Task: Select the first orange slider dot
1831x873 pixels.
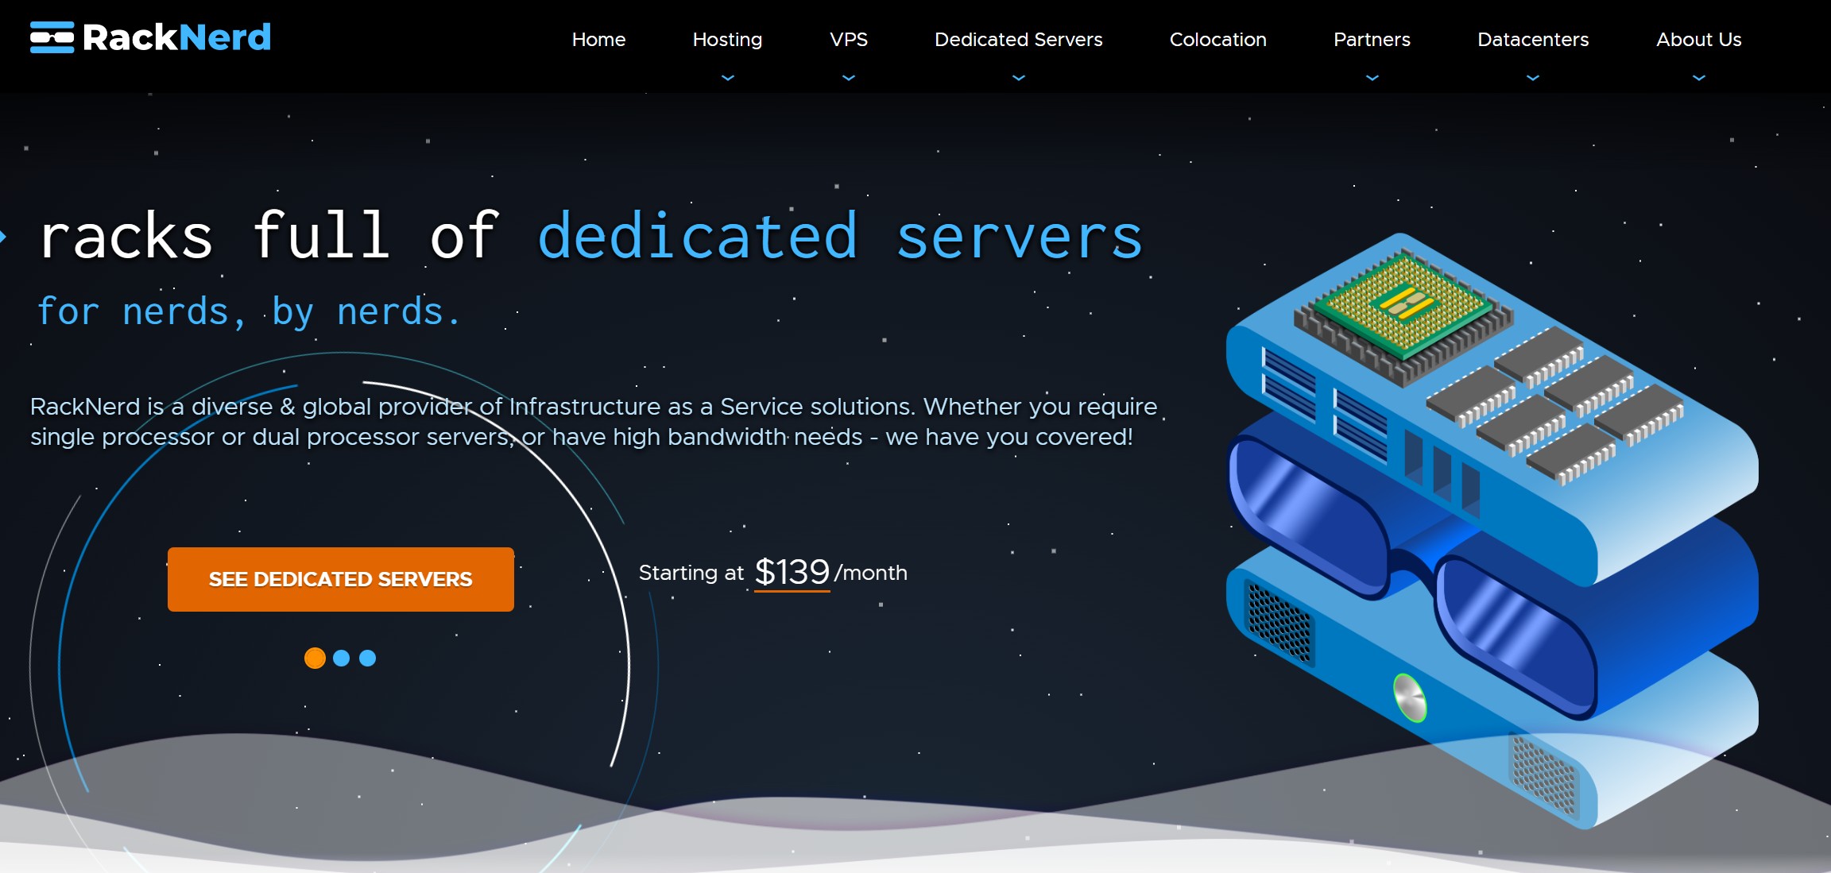Action: pyautogui.click(x=315, y=658)
